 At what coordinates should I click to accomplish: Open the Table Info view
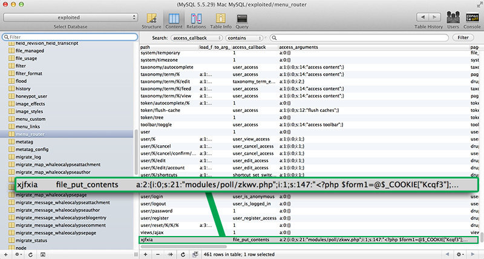point(221,21)
